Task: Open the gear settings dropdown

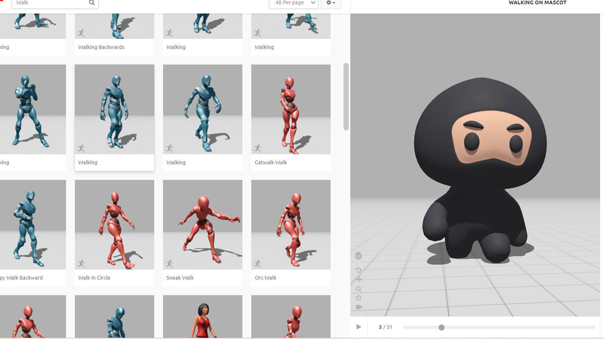Action: (x=331, y=3)
